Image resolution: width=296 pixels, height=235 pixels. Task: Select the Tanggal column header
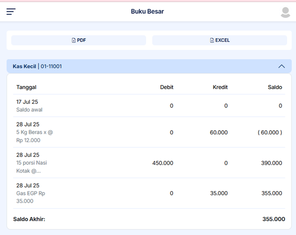click(x=26, y=87)
